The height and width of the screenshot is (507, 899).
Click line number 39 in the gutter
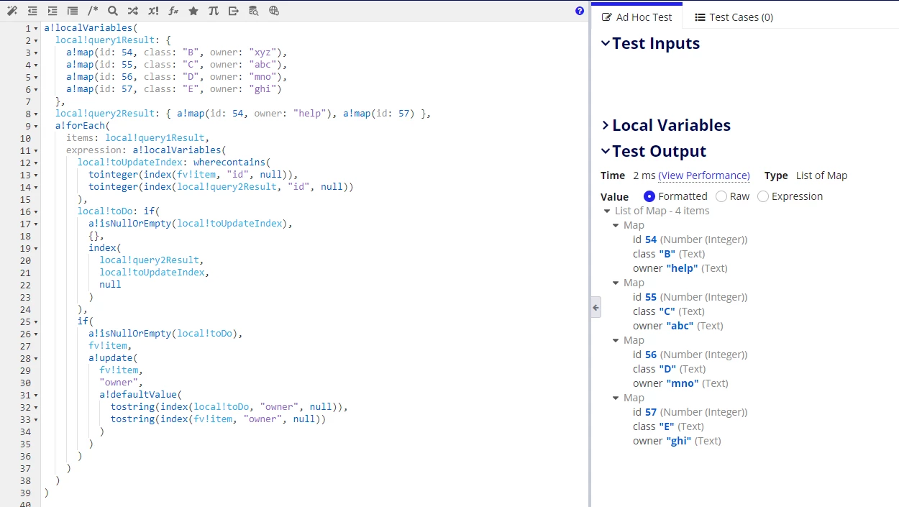click(x=26, y=493)
